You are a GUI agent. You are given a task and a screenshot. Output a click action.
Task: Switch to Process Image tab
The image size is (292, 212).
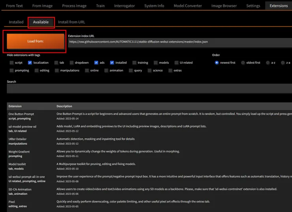(74, 6)
